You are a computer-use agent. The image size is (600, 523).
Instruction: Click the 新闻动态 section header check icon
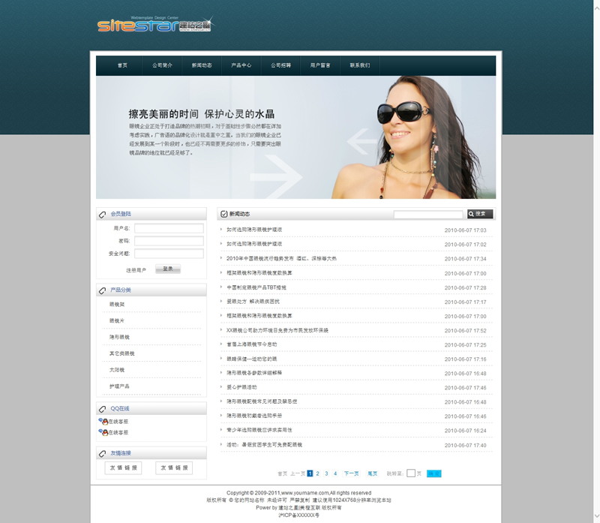(x=224, y=214)
